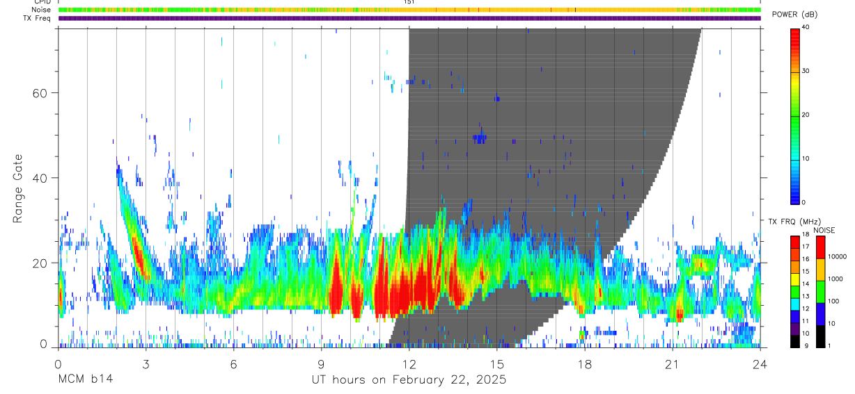Click the NOISE color scale bar
The height and width of the screenshot is (394, 855).
(820, 291)
